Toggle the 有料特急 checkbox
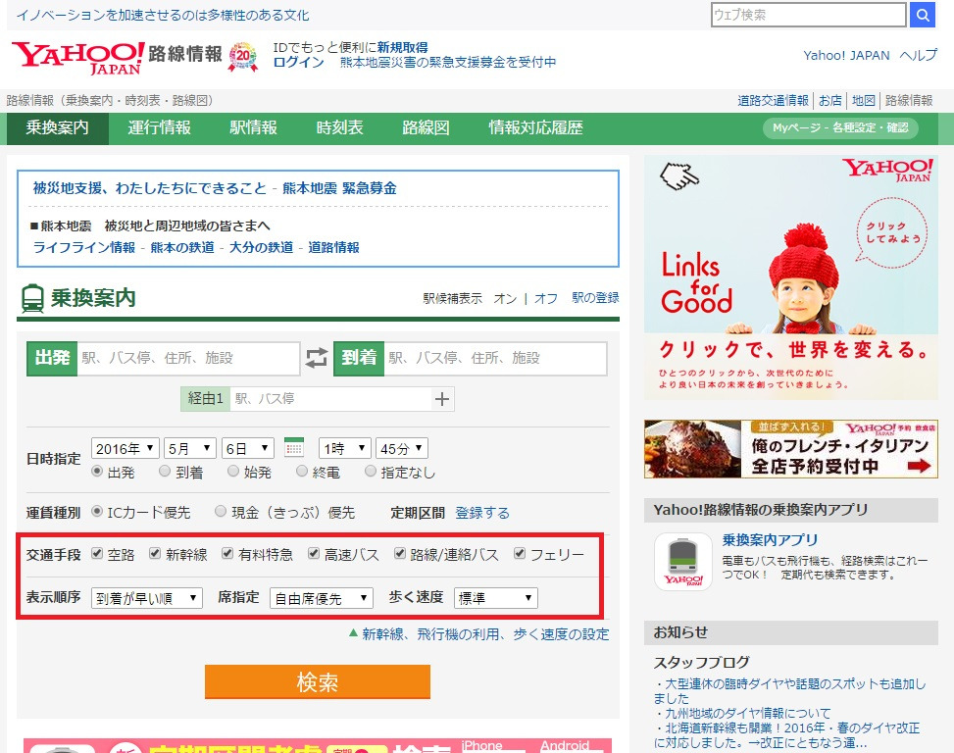Image resolution: width=954 pixels, height=753 pixels. pos(226,553)
